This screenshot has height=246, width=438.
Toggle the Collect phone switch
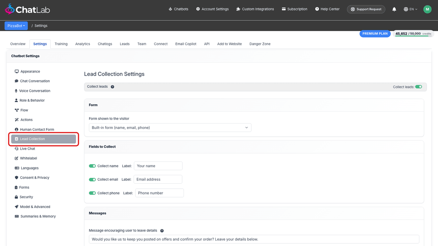tap(92, 193)
